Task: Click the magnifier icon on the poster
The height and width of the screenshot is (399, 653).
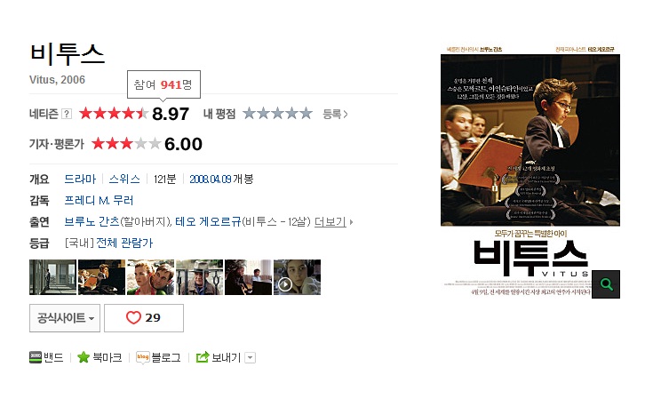Action: [x=606, y=284]
